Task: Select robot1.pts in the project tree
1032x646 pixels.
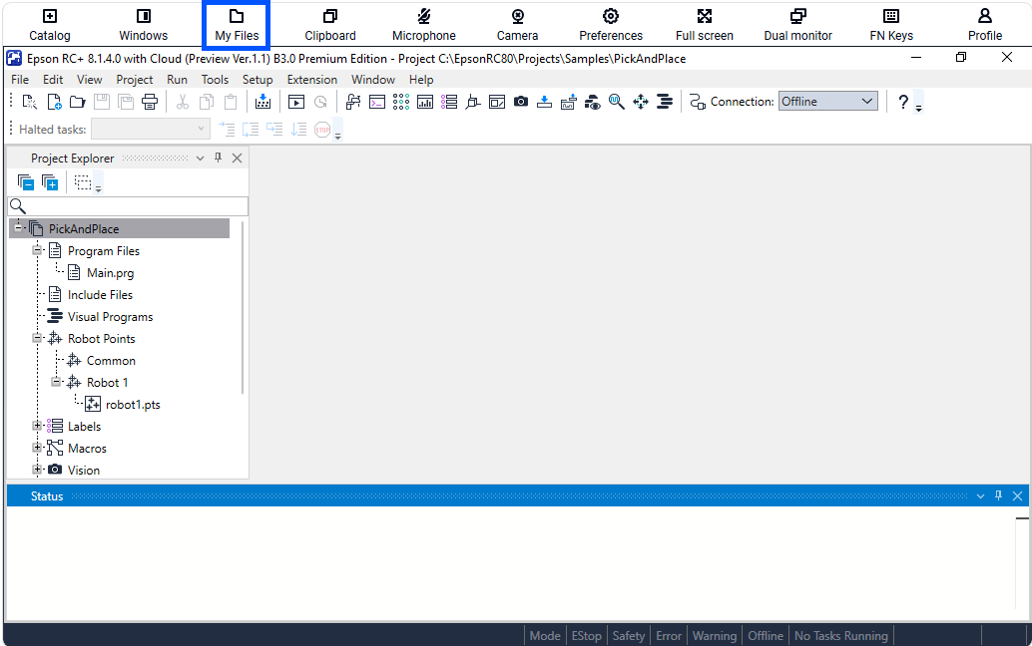Action: tap(133, 404)
